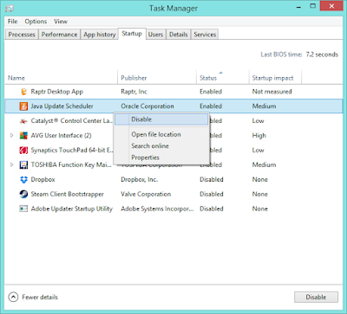The image size is (347, 314).
Task: Sort by the Startup impact column header
Action: (x=275, y=78)
